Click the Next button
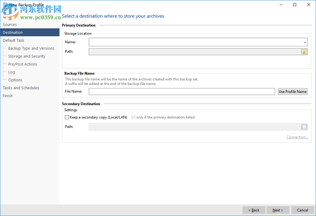 [278, 210]
